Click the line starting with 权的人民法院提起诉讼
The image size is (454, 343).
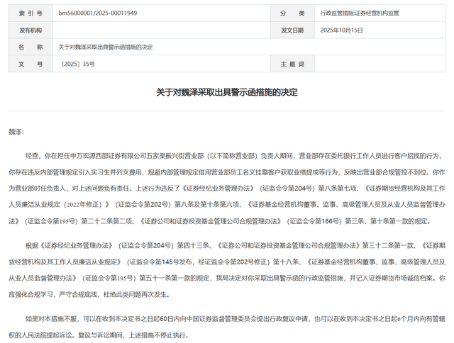click(99, 335)
